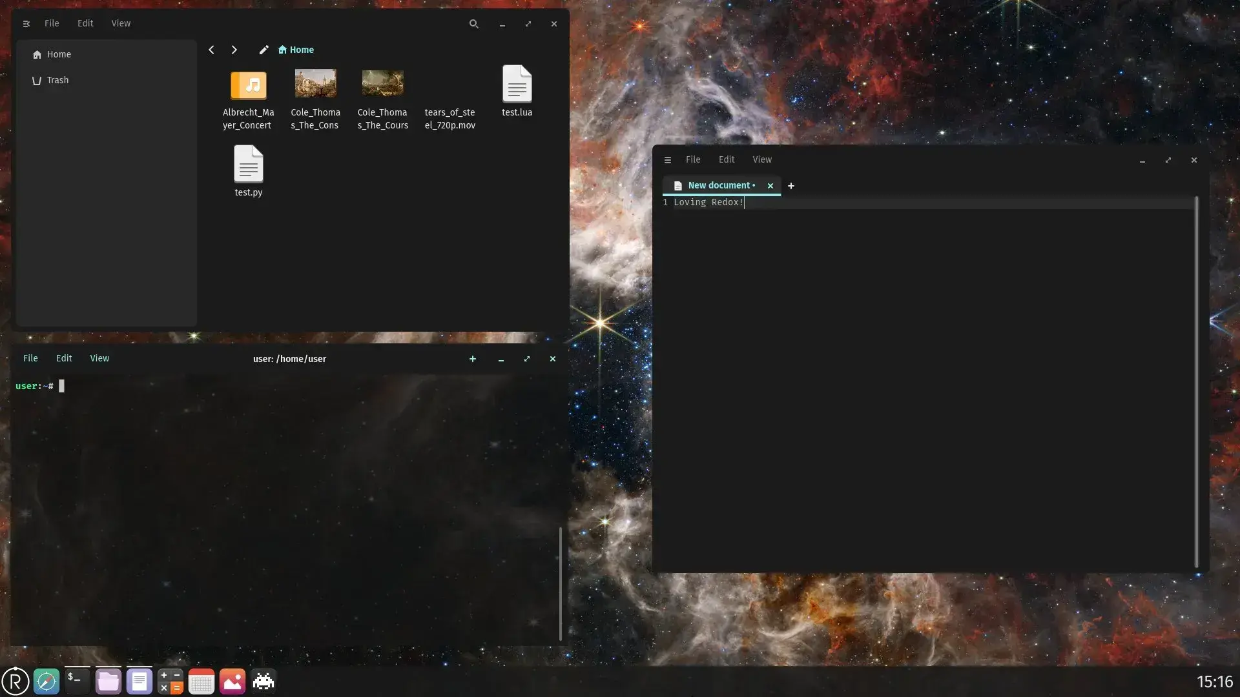
Task: Open the text editor icon in taskbar
Action: pyautogui.click(x=139, y=681)
